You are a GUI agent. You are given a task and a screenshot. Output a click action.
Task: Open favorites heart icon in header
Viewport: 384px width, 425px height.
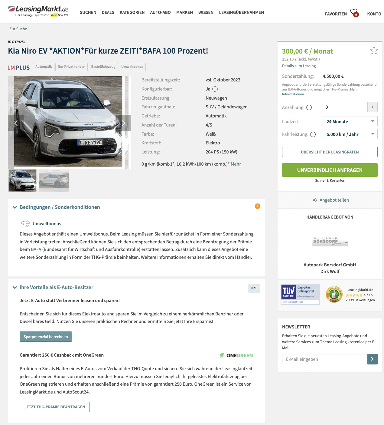(x=354, y=12)
